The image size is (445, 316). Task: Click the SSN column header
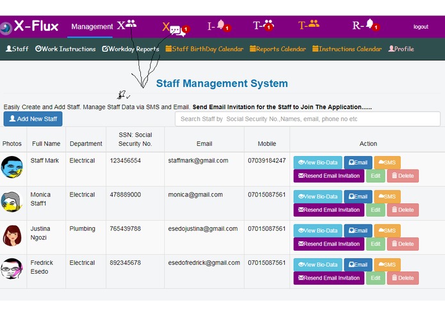coord(135,139)
